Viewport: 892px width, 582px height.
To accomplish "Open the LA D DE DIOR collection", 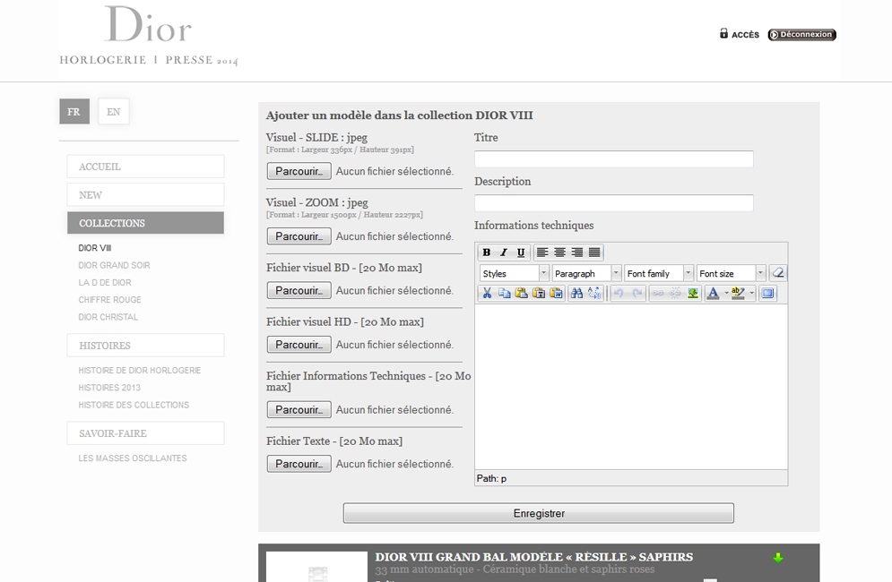I will pyautogui.click(x=105, y=282).
